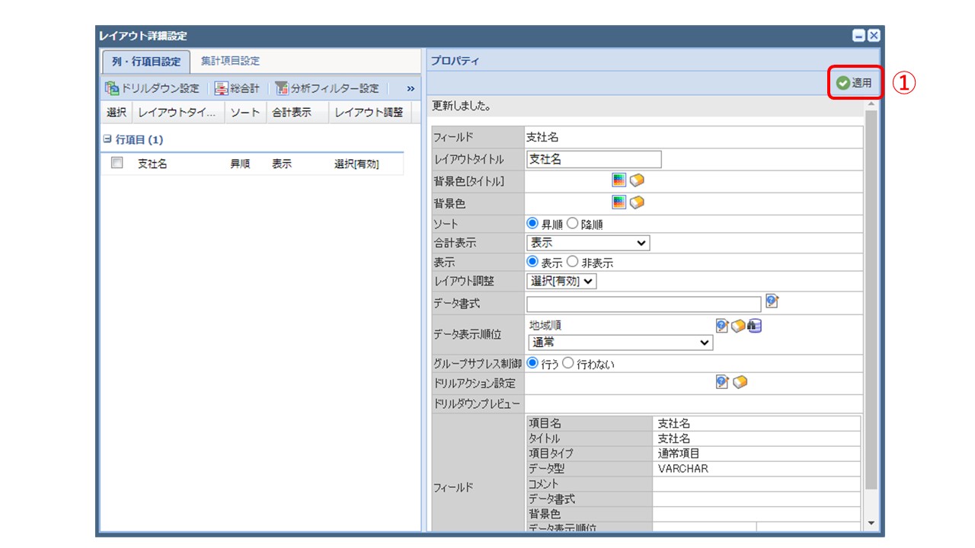Image resolution: width=975 pixels, height=548 pixels.
Task: Select the 総合計 toolbar icon
Action: (x=221, y=88)
